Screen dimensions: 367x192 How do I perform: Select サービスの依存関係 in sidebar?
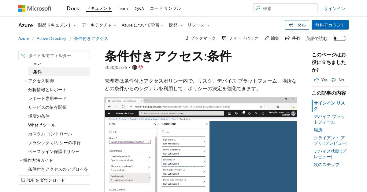(47, 107)
